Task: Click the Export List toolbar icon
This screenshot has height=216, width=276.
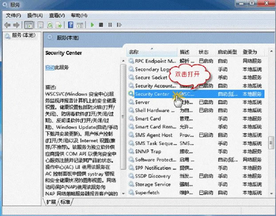Action: coord(59,25)
